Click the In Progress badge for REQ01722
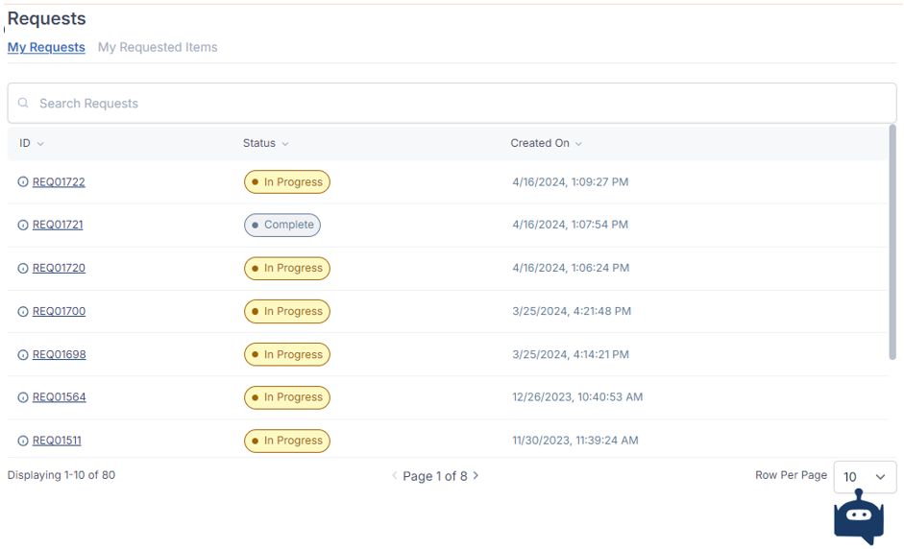Image resolution: width=904 pixels, height=549 pixels. click(287, 182)
